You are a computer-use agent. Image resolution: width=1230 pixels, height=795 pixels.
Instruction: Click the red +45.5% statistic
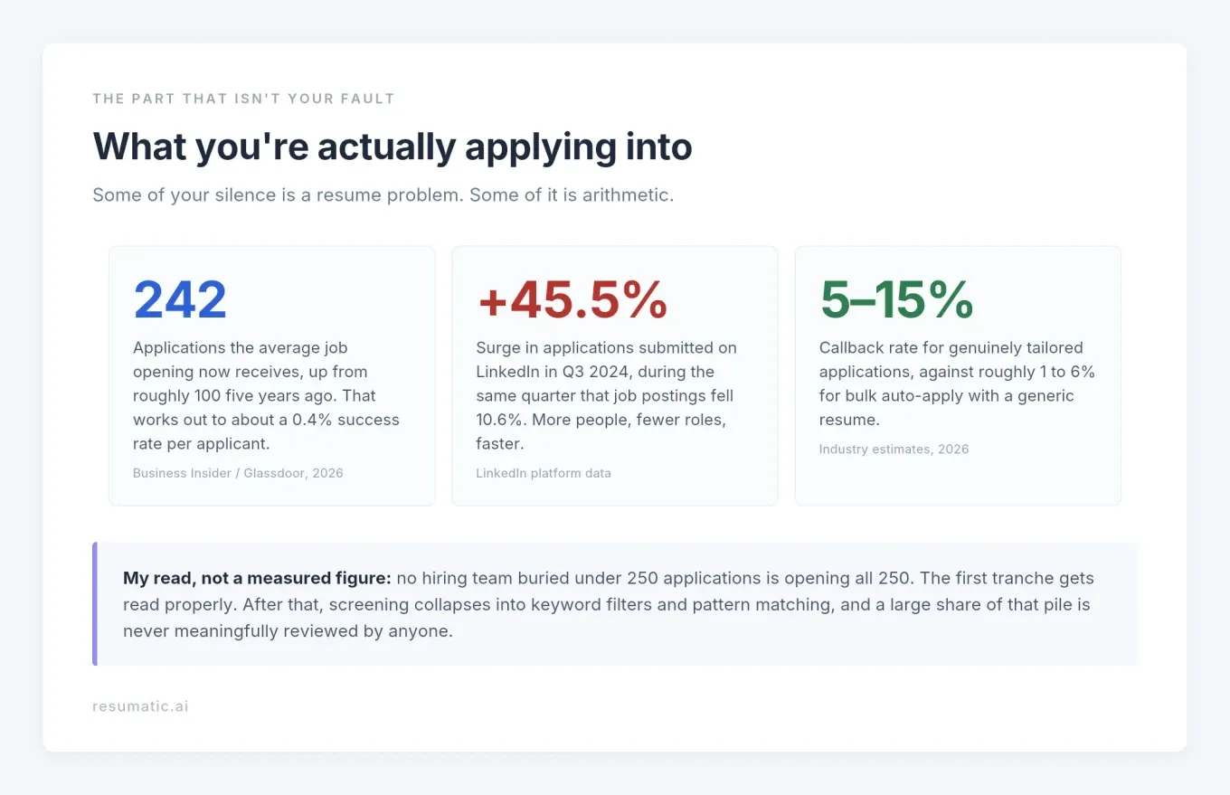point(572,300)
